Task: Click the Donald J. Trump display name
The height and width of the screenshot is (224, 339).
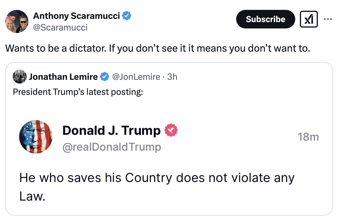Action: [111, 130]
